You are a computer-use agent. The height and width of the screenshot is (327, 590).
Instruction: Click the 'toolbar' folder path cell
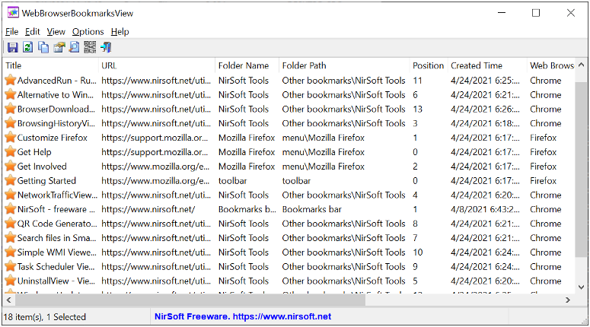[x=296, y=180]
